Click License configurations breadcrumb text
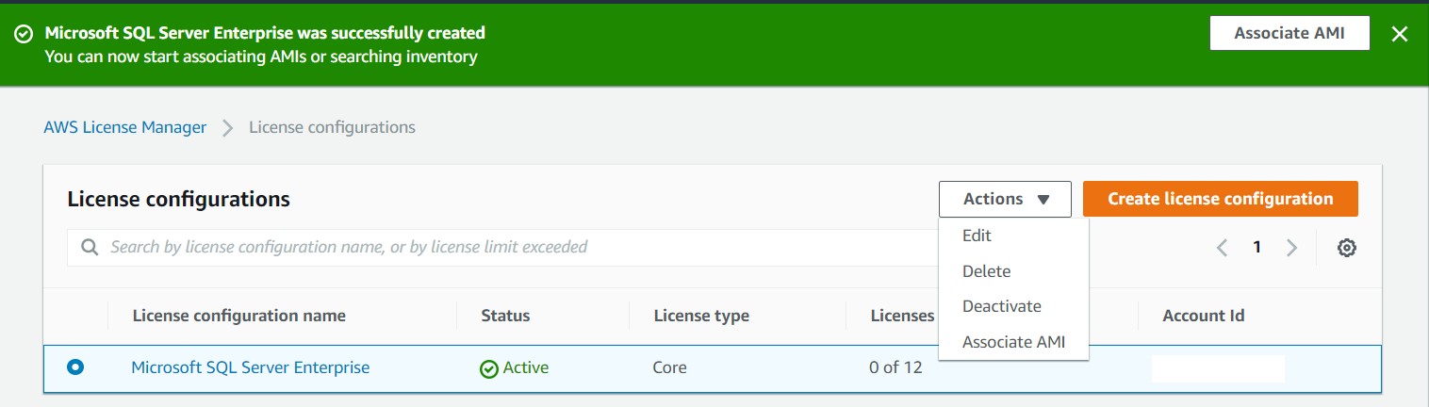The width and height of the screenshot is (1429, 407). [332, 127]
